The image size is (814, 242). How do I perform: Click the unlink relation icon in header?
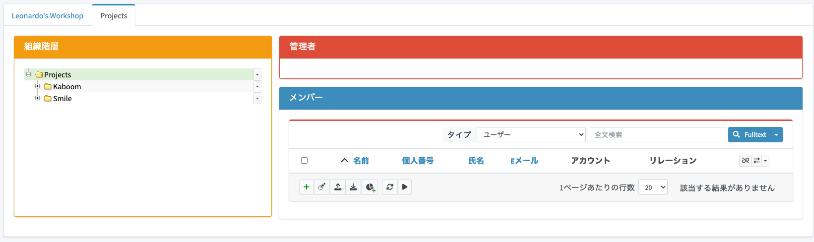point(745,161)
